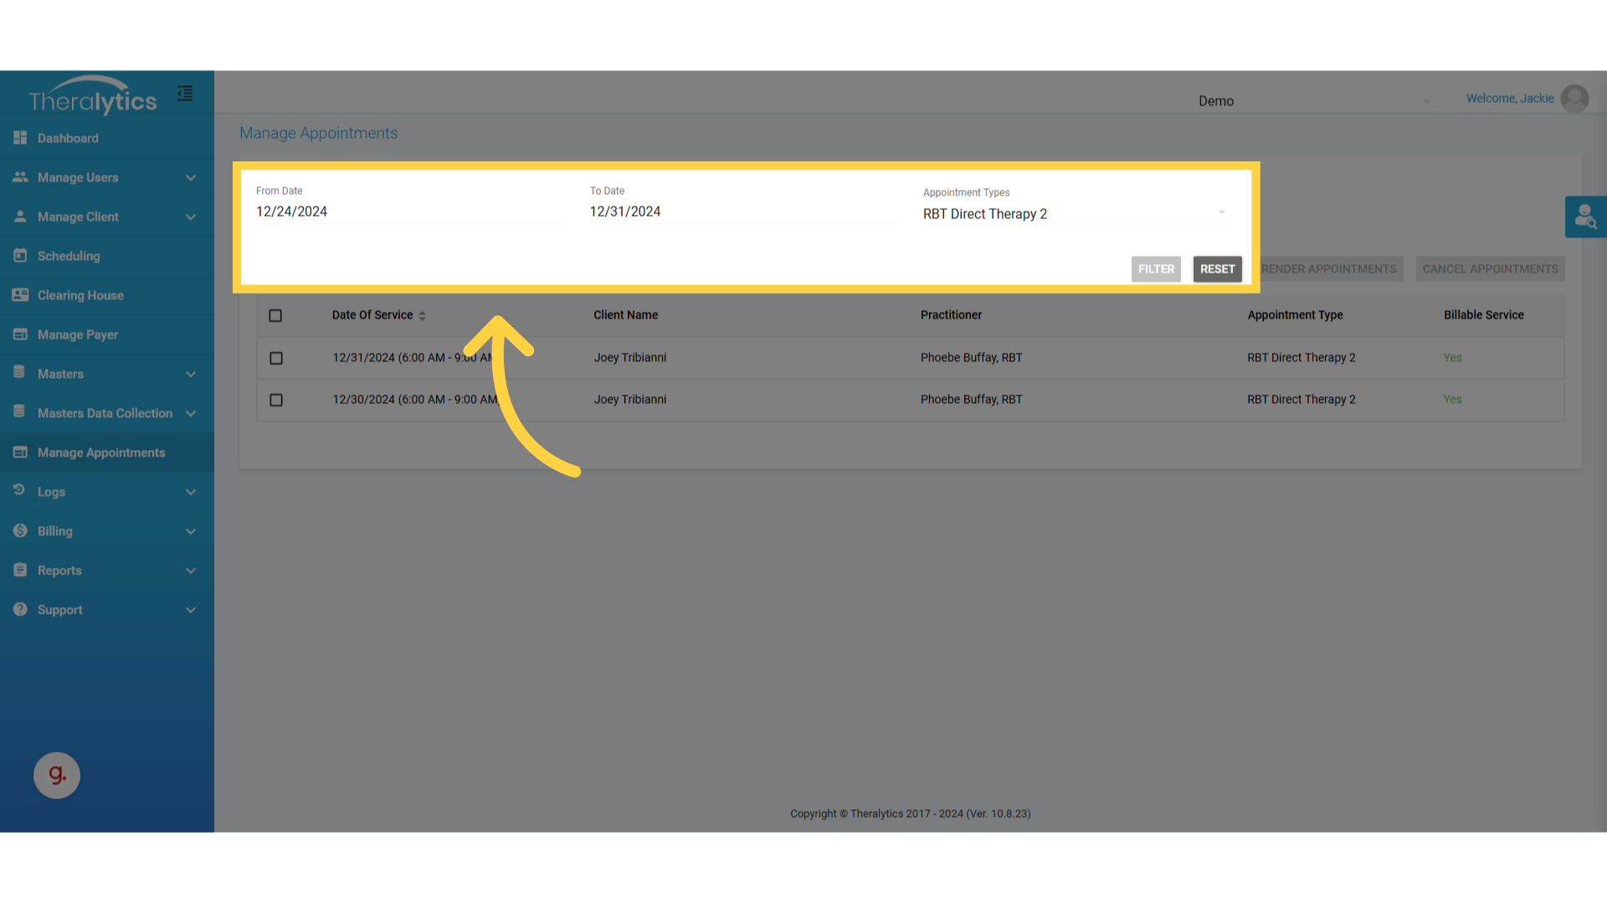Image resolution: width=1607 pixels, height=903 pixels.
Task: Sort by Date Of Service arrows
Action: 422,316
